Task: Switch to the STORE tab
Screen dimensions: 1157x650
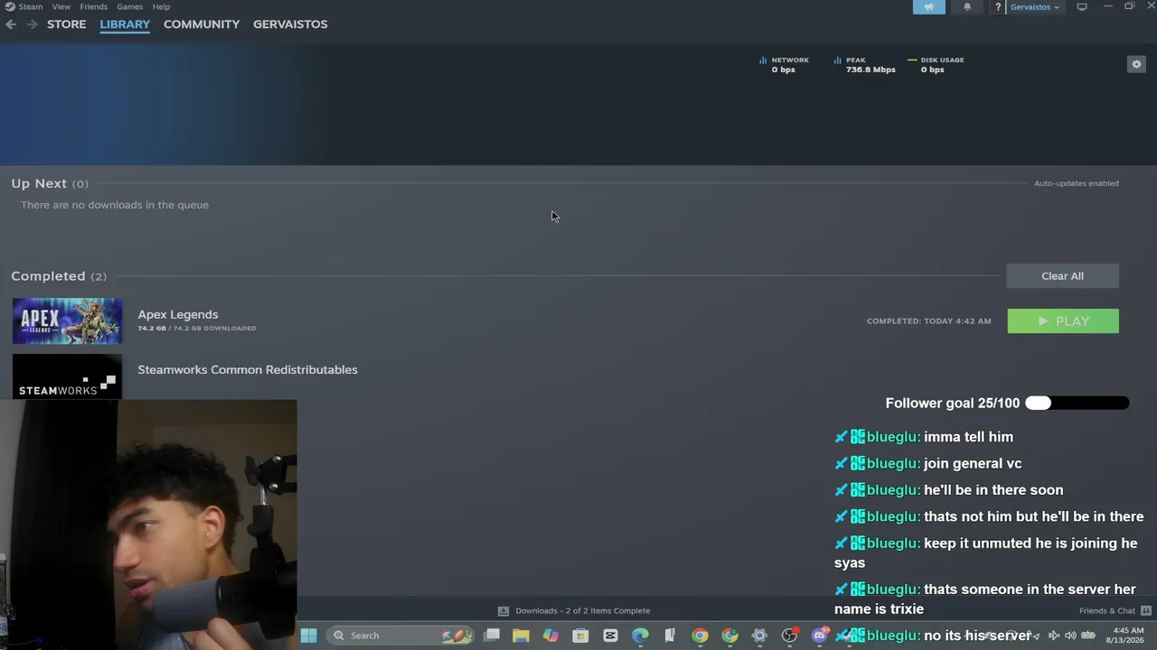Action: click(x=67, y=24)
